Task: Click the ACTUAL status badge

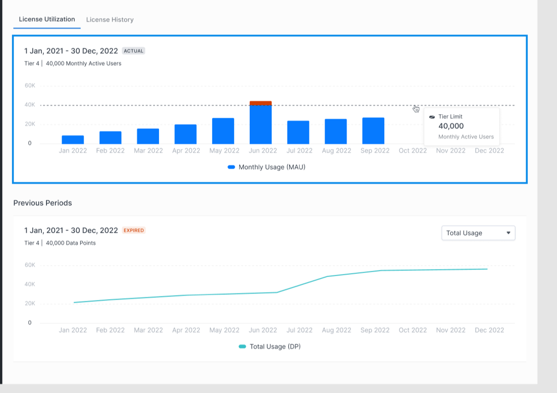Action: click(133, 51)
